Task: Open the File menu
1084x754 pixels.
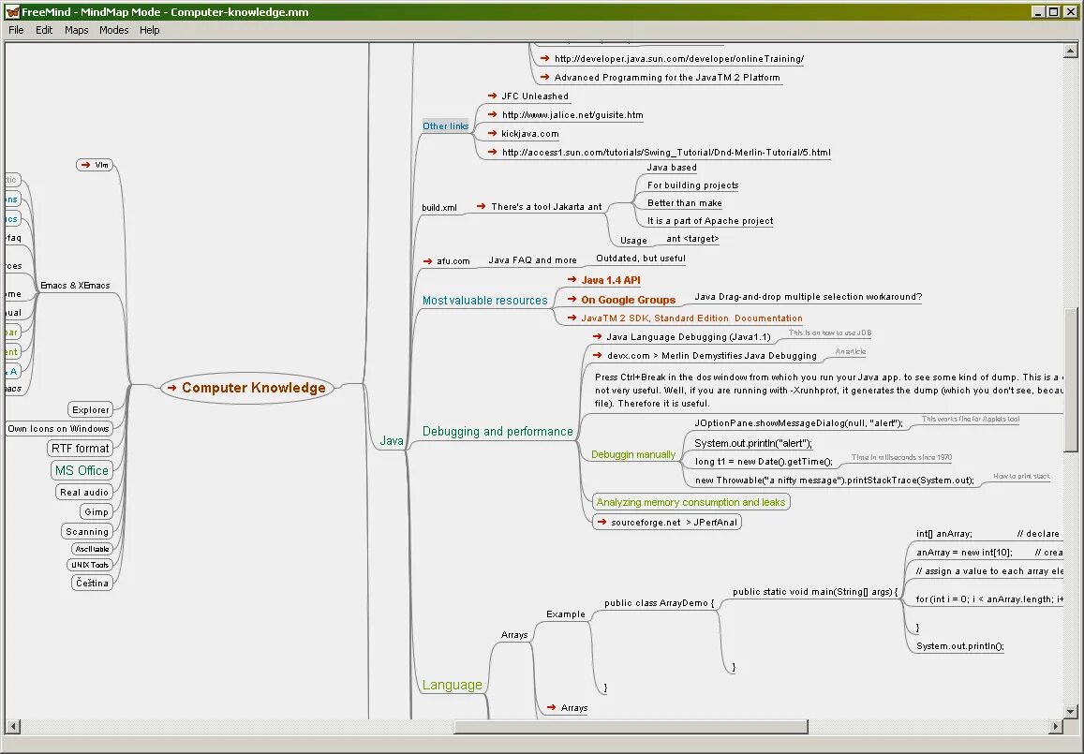Action: [16, 30]
